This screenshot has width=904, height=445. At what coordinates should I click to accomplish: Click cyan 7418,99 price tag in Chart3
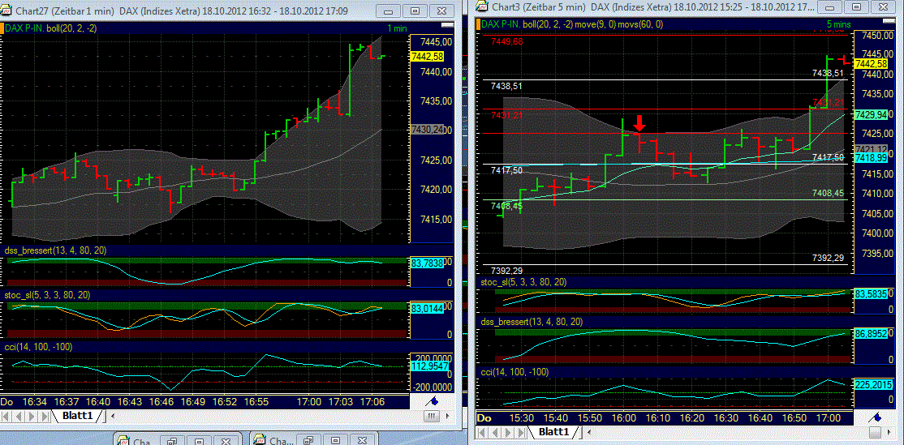pyautogui.click(x=872, y=157)
